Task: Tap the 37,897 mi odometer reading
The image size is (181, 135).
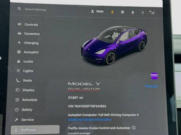Action: point(75,97)
